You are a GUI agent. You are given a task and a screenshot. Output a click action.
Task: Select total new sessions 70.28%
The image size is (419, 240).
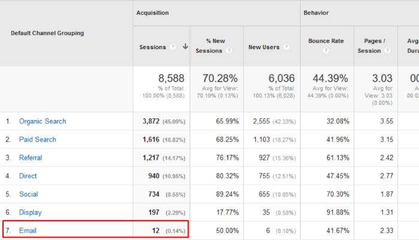click(220, 78)
